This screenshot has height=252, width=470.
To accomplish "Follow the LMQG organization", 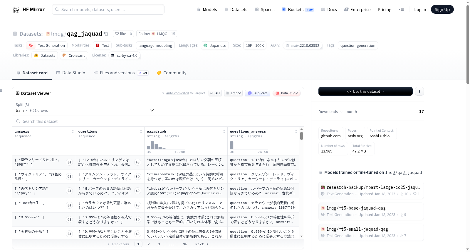I will click(x=153, y=34).
